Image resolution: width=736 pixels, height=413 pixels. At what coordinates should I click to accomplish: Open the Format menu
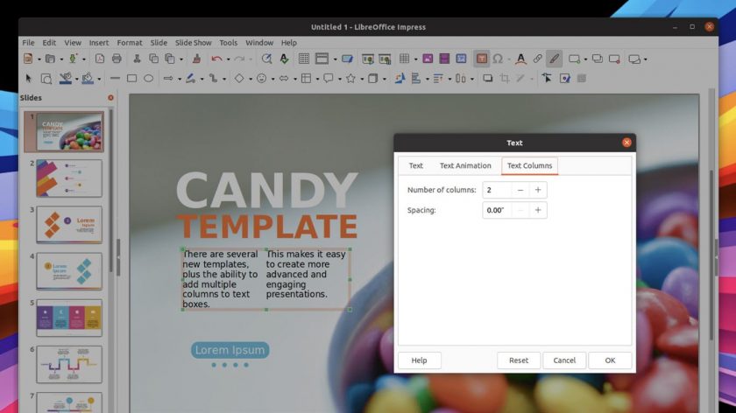130,43
